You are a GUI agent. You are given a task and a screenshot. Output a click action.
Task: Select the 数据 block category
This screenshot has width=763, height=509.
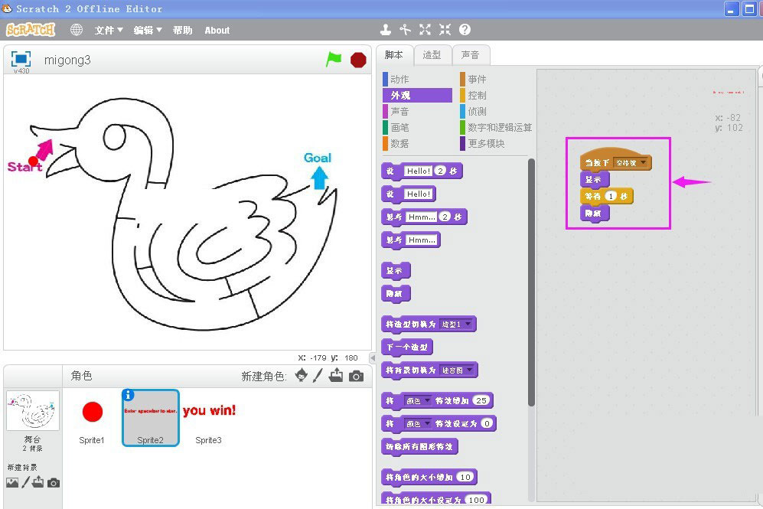(417, 144)
